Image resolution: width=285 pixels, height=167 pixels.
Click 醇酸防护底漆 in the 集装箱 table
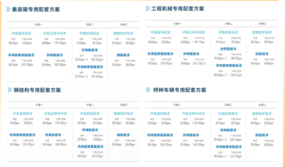tap(123, 33)
